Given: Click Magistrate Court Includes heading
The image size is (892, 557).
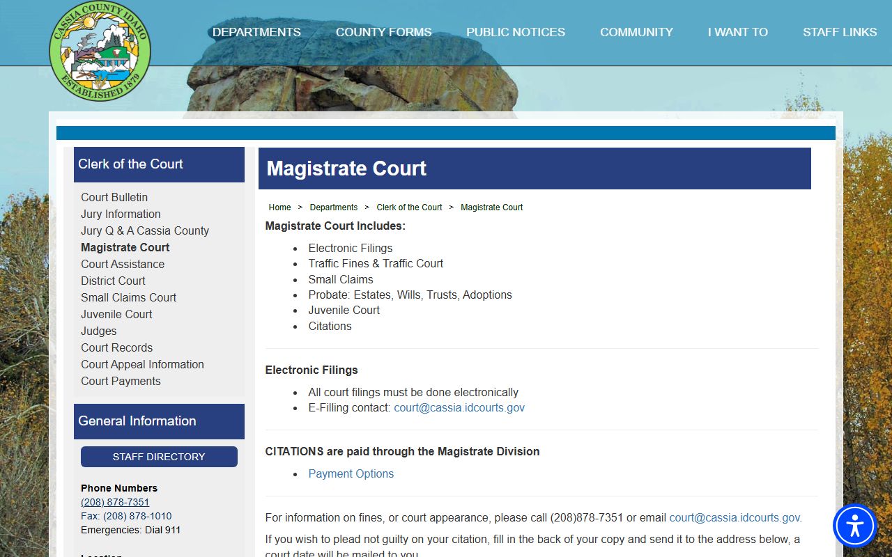Looking at the screenshot, I should pyautogui.click(x=335, y=226).
